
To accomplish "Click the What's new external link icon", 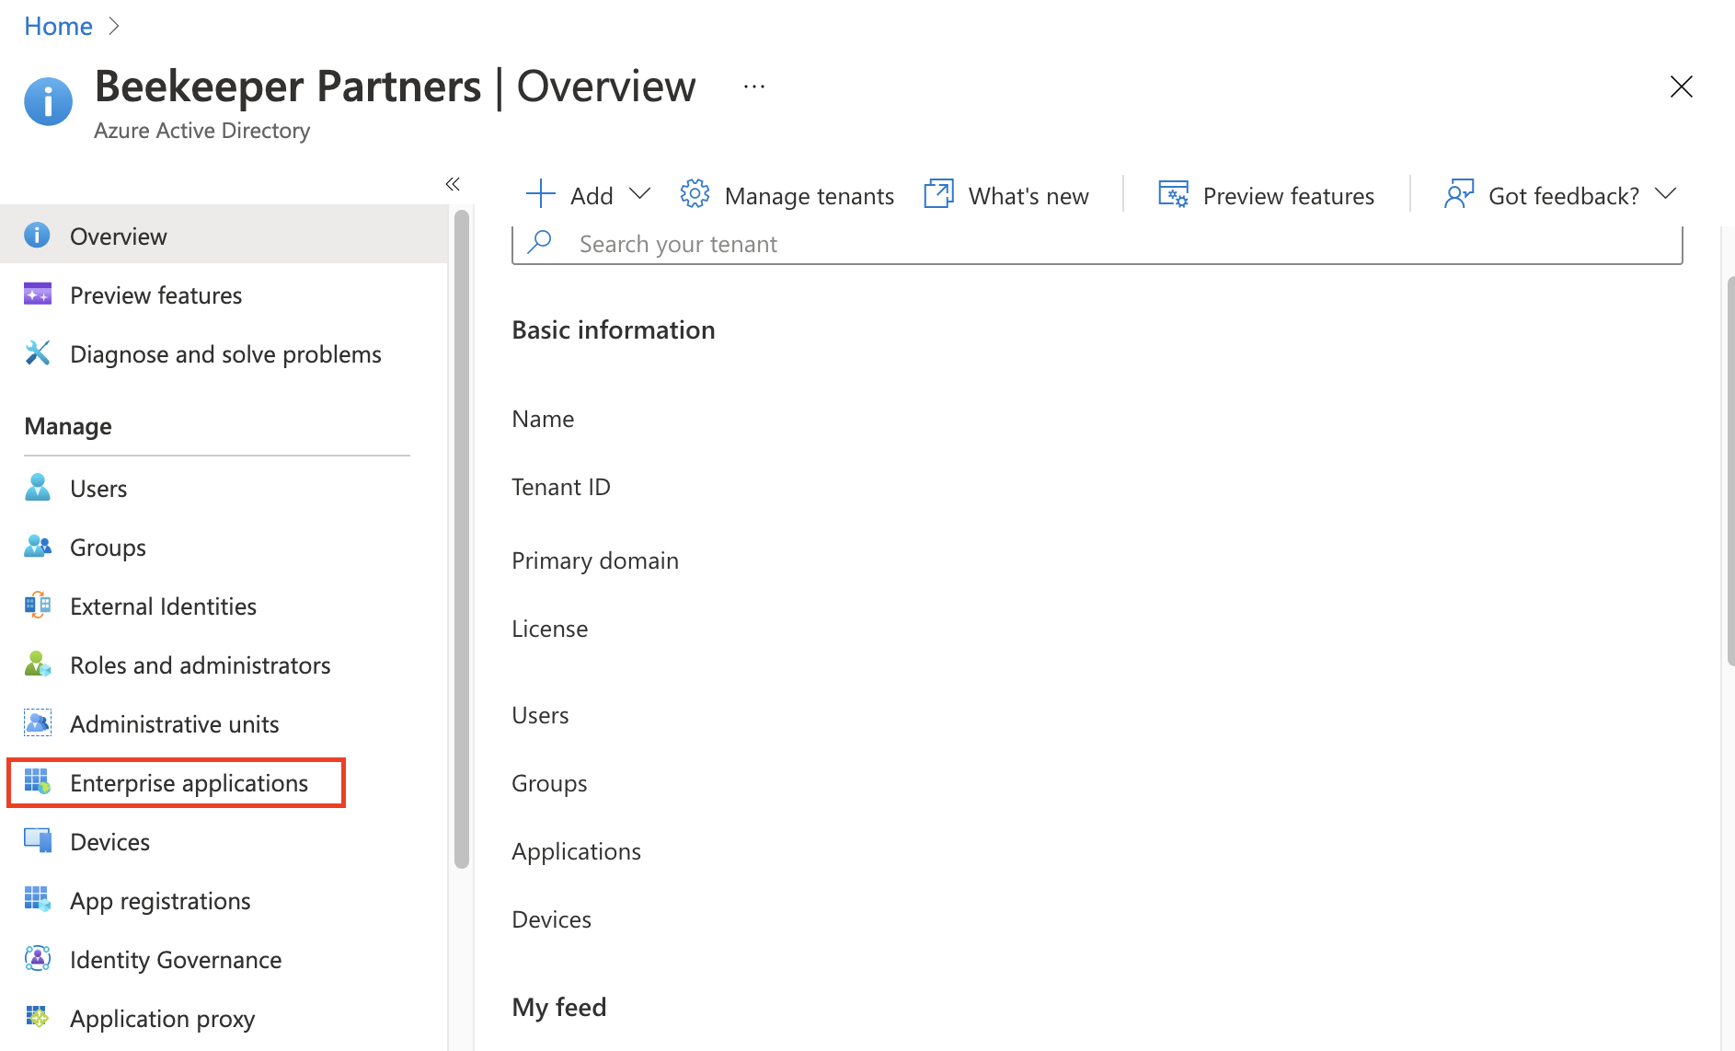I will pyautogui.click(x=938, y=195).
